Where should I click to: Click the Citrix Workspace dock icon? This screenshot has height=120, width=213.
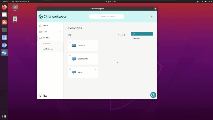(x=4, y=53)
